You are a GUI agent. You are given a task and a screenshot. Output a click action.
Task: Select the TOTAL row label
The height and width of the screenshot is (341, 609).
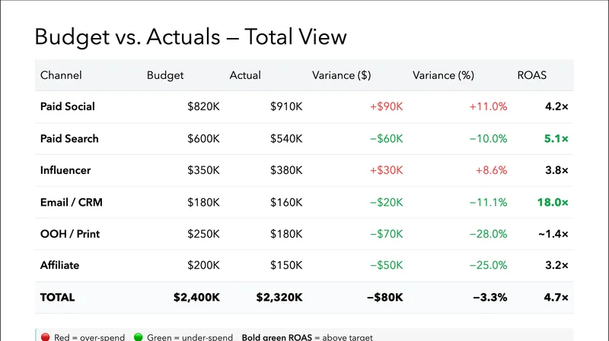click(x=58, y=297)
